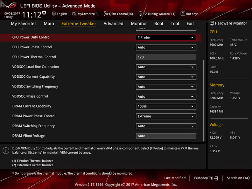Click the +3.3V 3.357 V reading

click(x=215, y=151)
